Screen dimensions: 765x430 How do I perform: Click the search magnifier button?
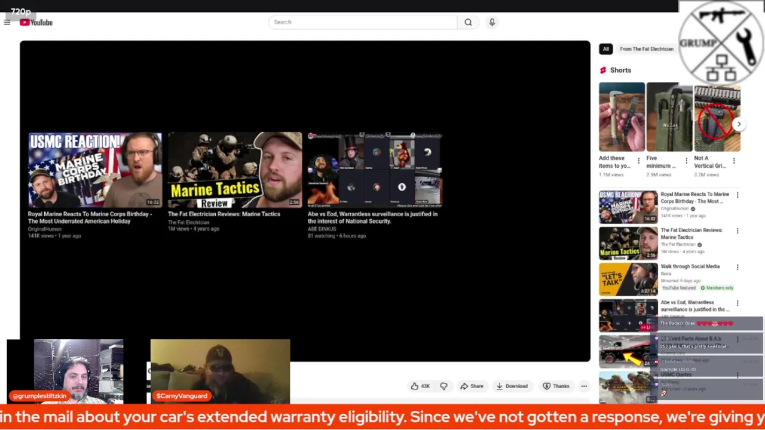click(x=468, y=22)
